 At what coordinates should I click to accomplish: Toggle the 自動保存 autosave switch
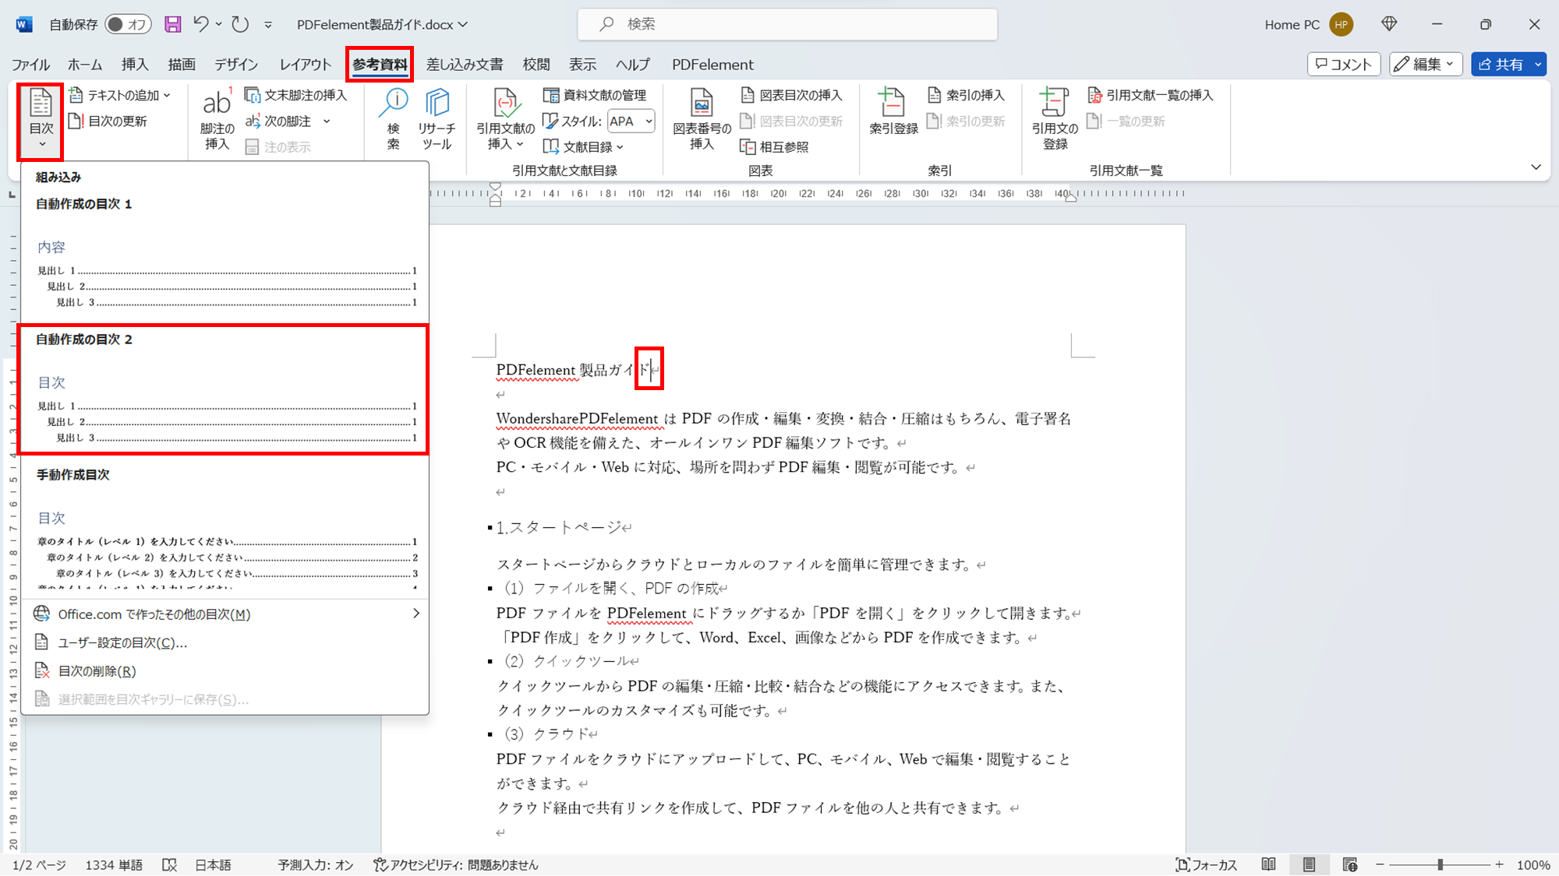(x=128, y=24)
